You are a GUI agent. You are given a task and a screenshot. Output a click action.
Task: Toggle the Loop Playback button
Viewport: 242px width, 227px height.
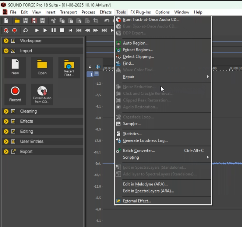pos(25,30)
